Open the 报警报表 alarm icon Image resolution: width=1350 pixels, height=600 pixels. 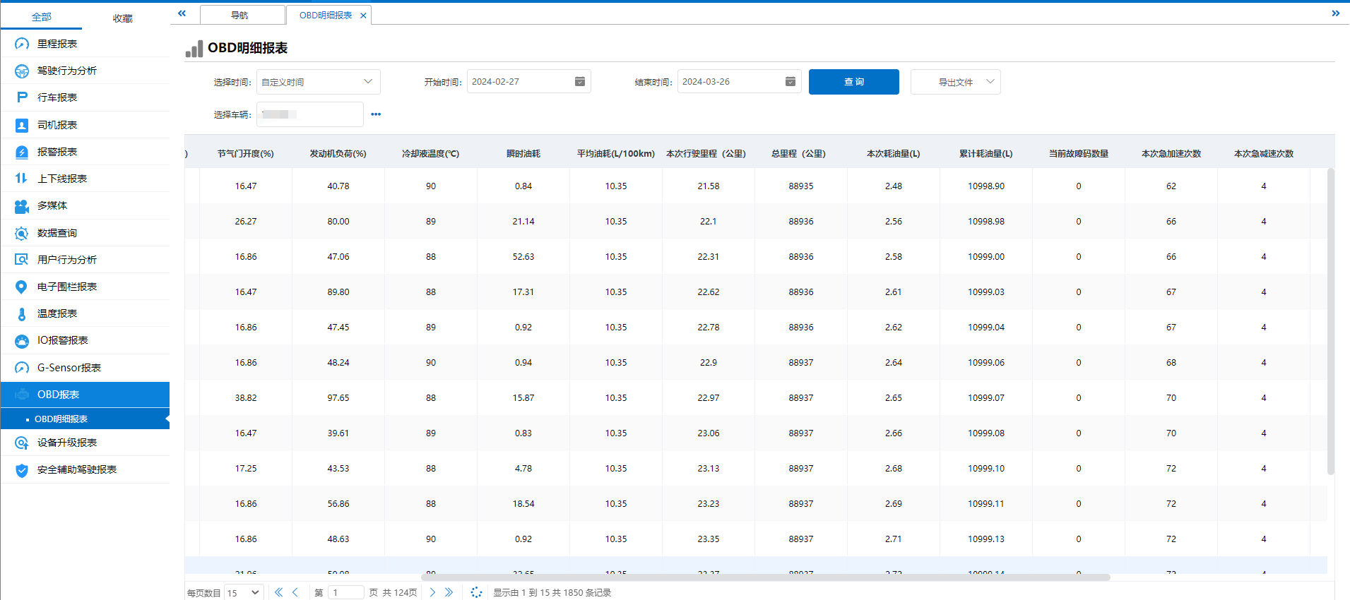(x=22, y=152)
